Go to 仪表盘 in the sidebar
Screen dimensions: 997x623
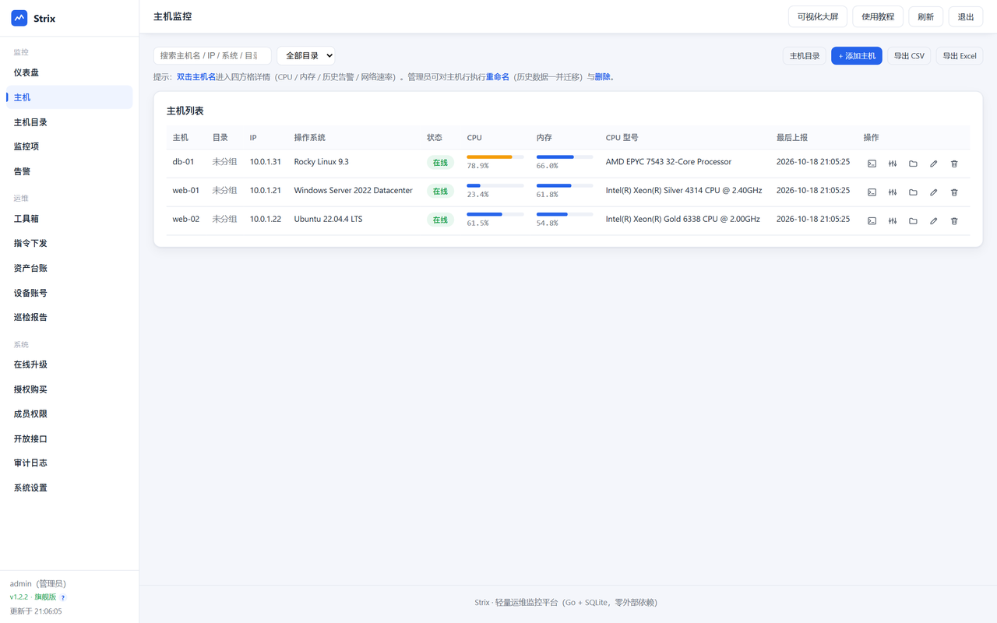69,72
